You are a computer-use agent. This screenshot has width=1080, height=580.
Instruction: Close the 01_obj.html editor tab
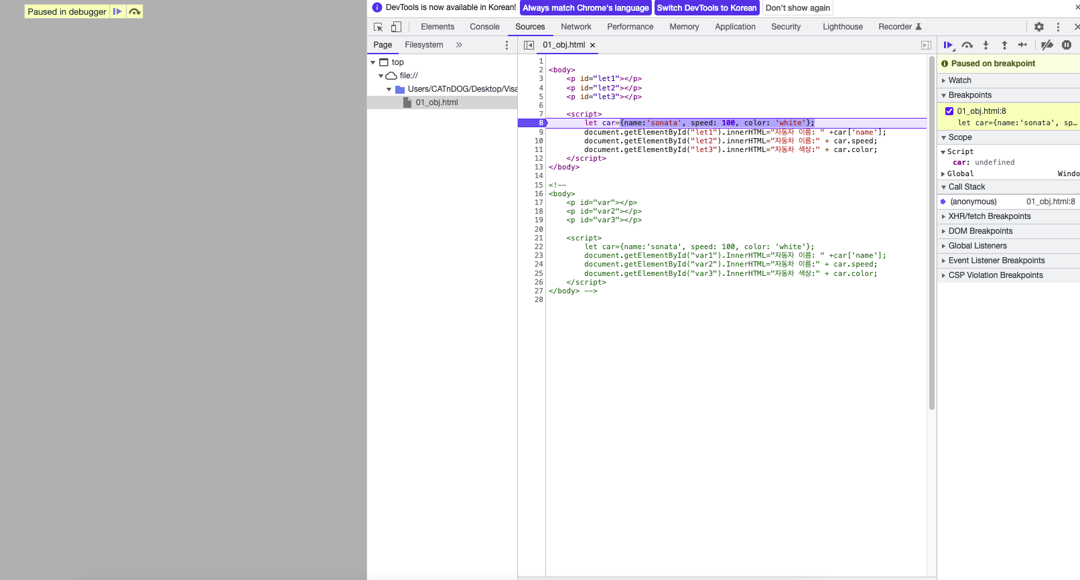[x=592, y=46]
